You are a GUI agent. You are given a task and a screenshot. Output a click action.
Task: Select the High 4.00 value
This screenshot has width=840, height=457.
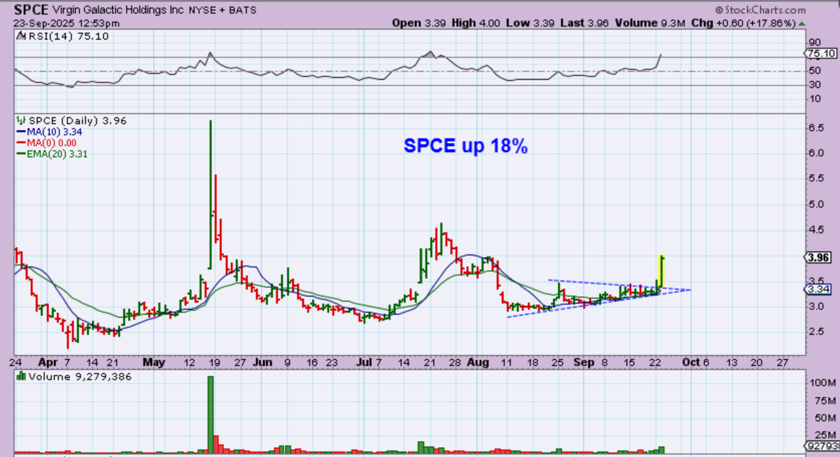click(476, 23)
